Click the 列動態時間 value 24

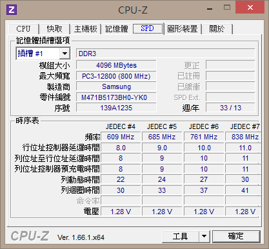coord(162,179)
